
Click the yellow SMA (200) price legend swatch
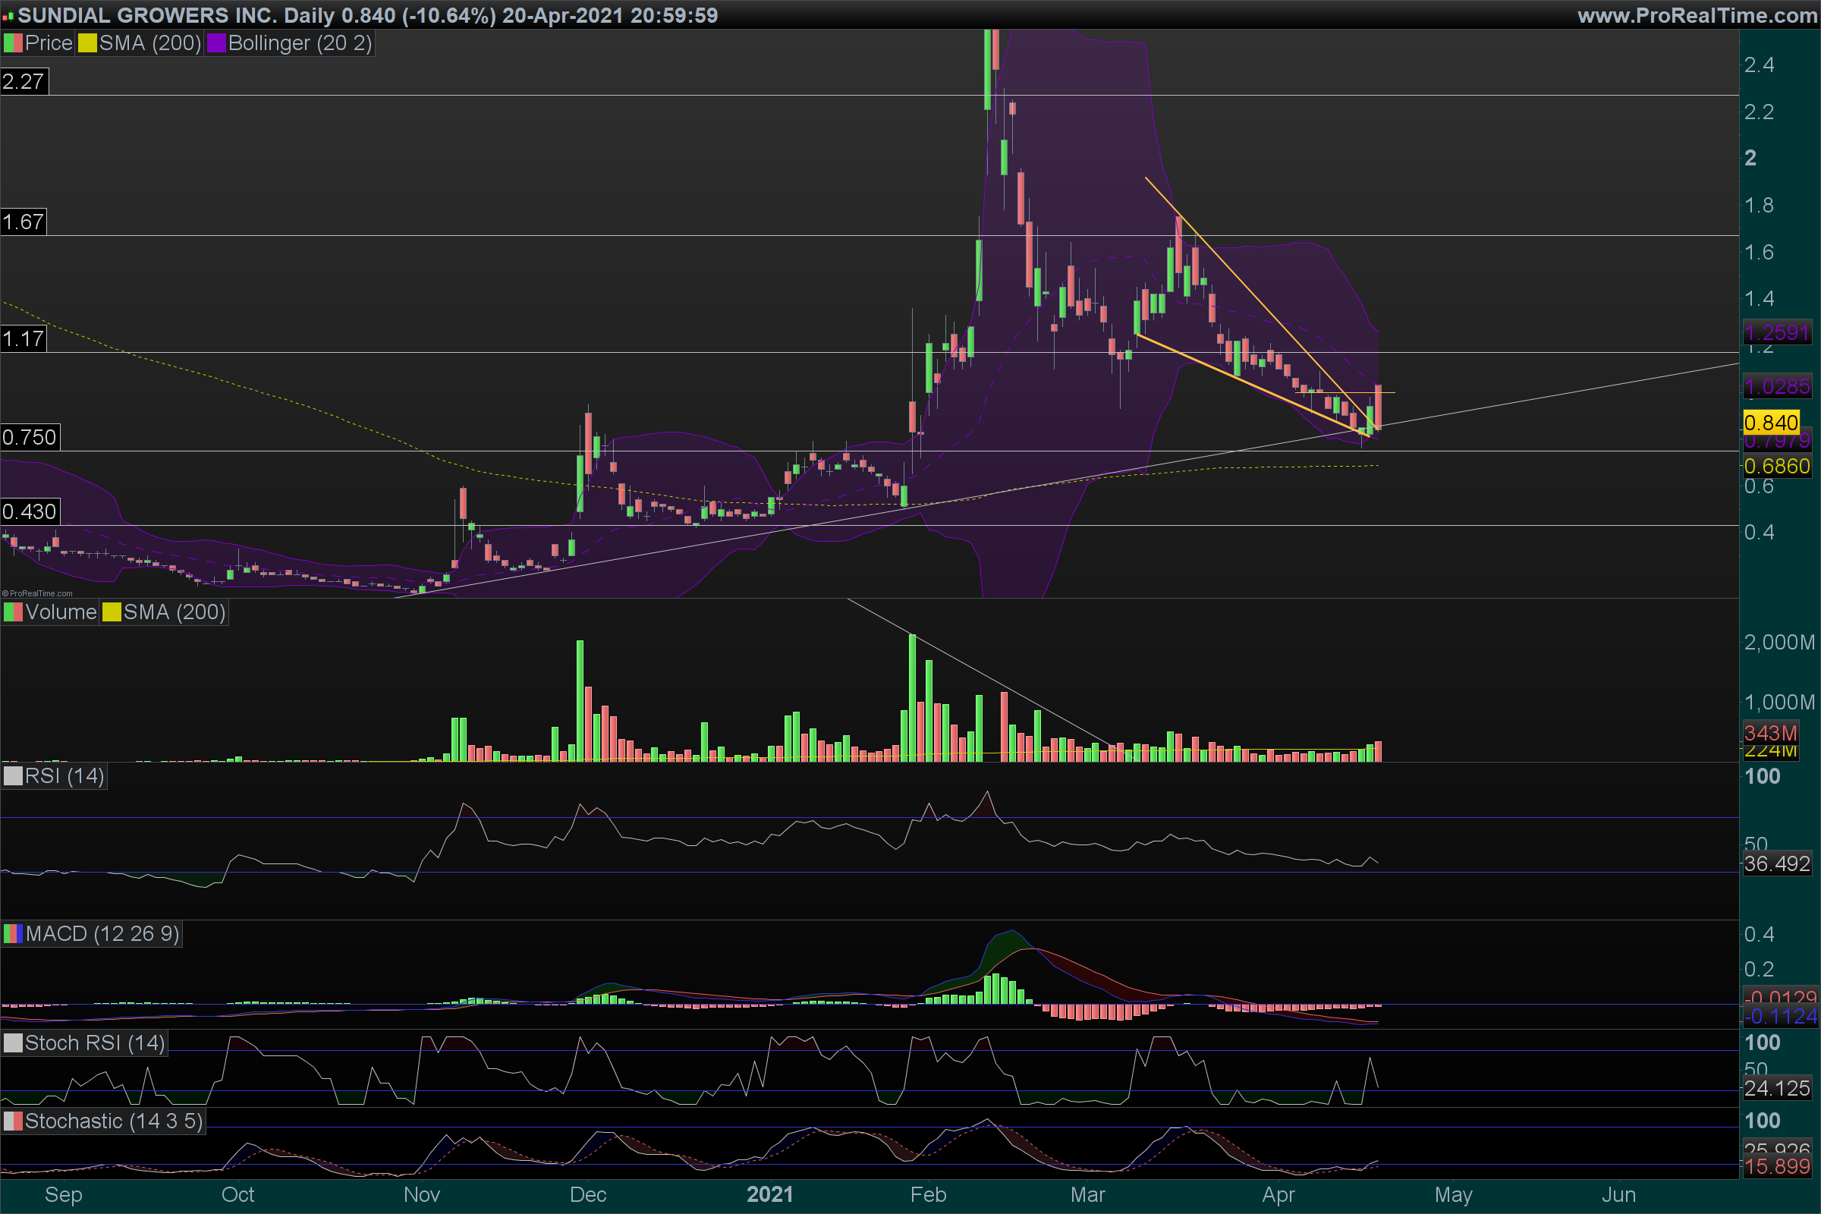(86, 43)
